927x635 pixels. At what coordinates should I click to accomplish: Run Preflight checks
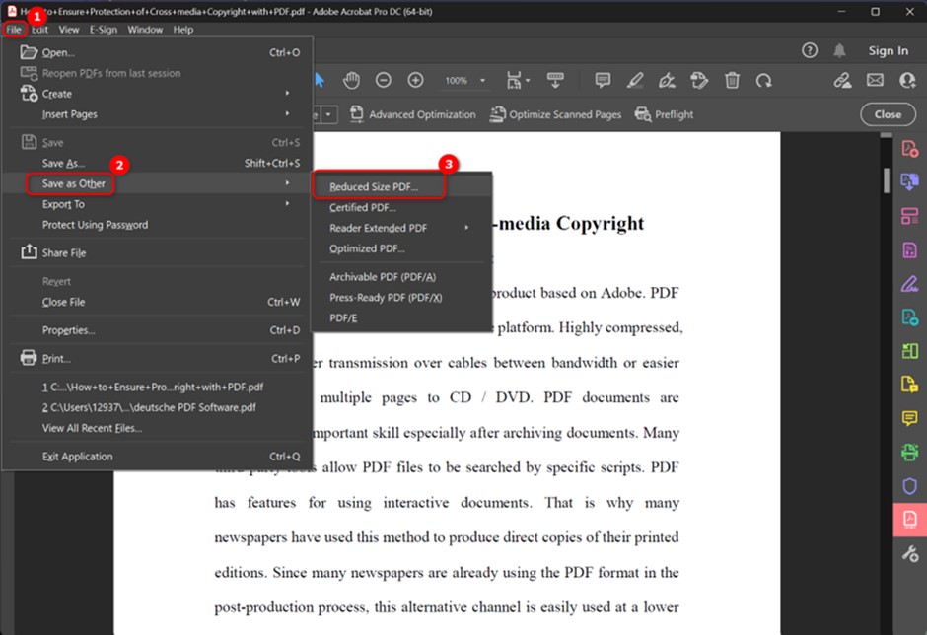point(664,113)
